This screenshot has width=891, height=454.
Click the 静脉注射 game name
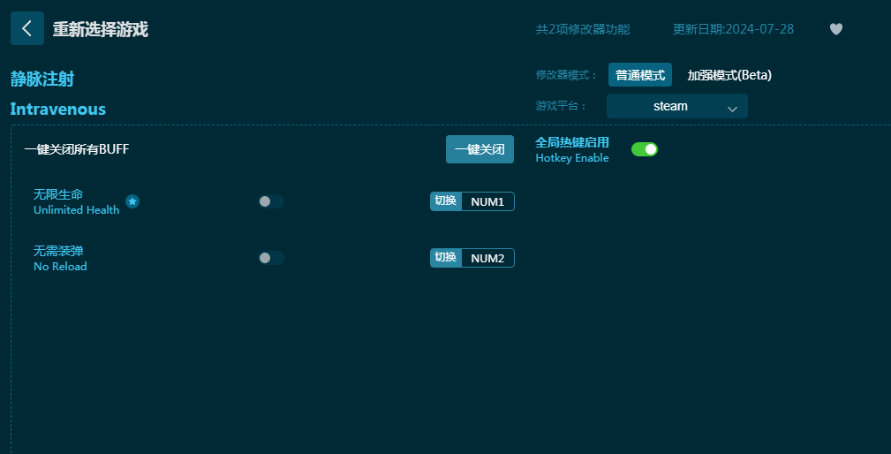coord(42,79)
